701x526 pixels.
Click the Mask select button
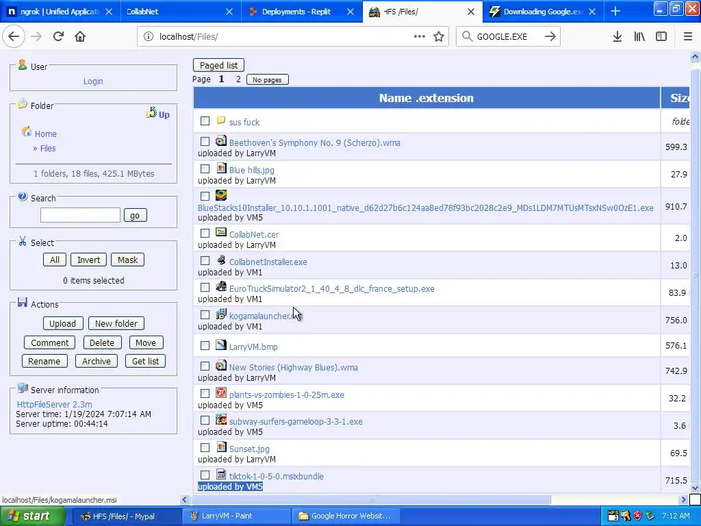point(128,260)
